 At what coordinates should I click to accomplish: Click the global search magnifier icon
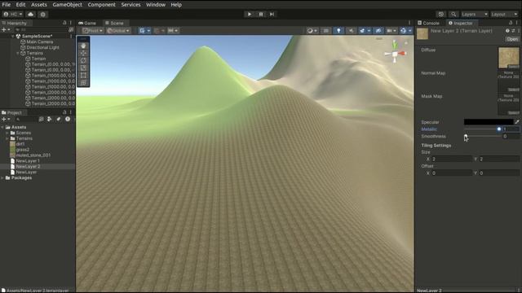pyautogui.click(x=453, y=15)
